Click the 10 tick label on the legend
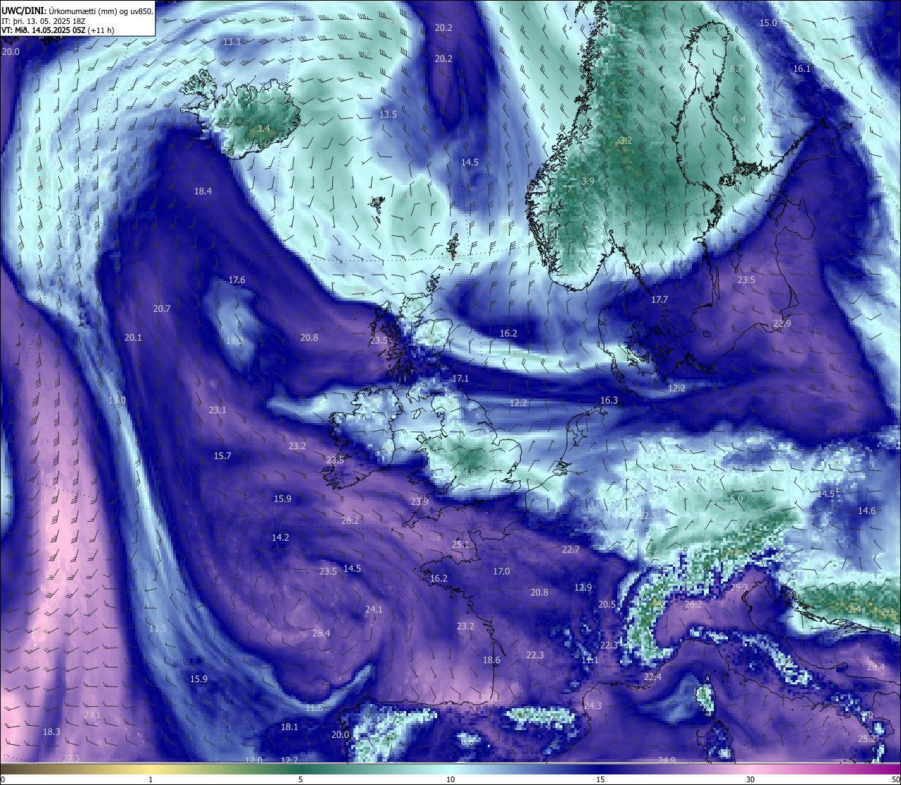The height and width of the screenshot is (785, 901). point(450,779)
